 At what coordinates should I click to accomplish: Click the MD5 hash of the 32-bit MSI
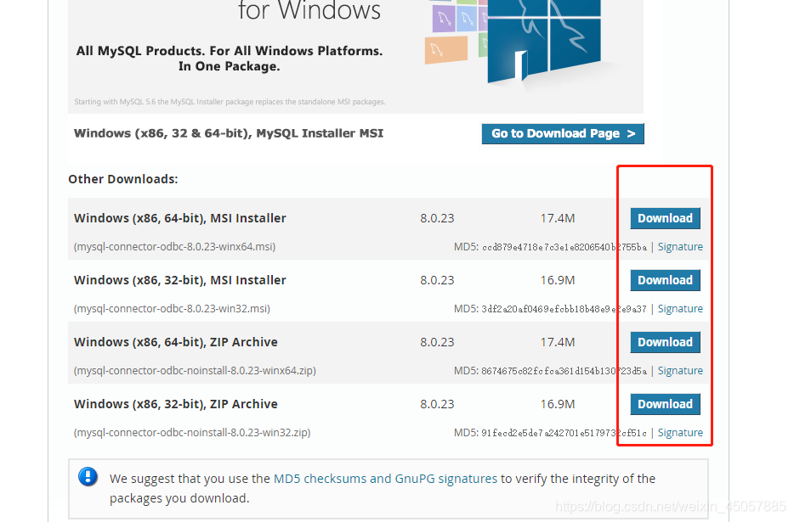564,309
